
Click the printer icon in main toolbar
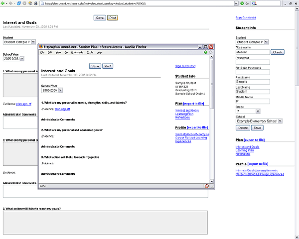coord(36,3)
